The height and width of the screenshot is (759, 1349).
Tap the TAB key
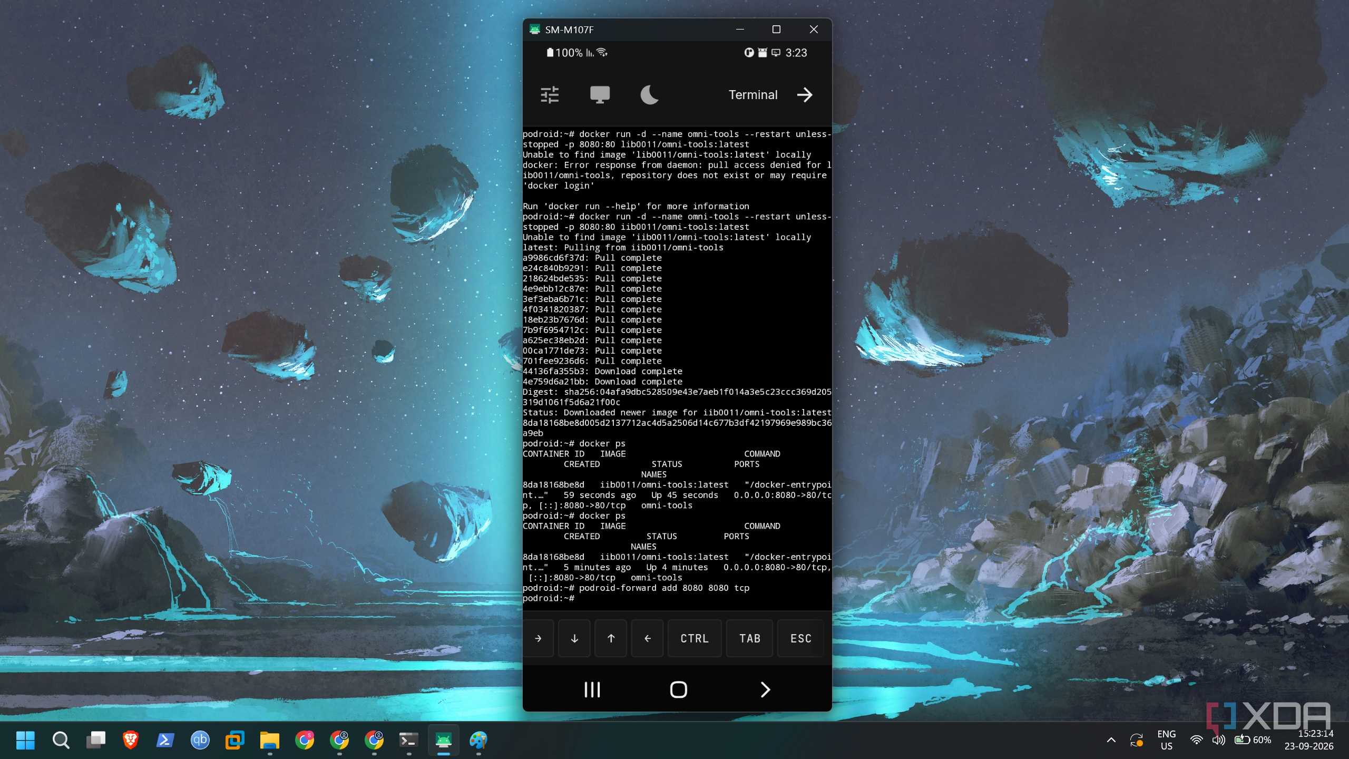[750, 638]
